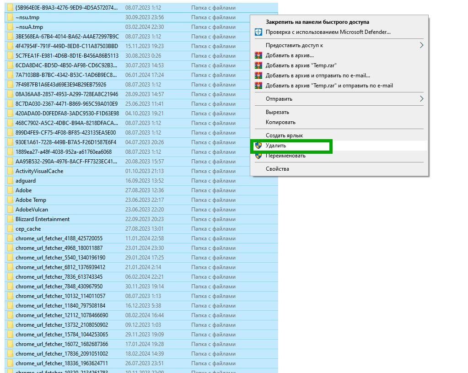Click folder icon of cep_cache
The width and height of the screenshot is (468, 373).
[x=10, y=229]
